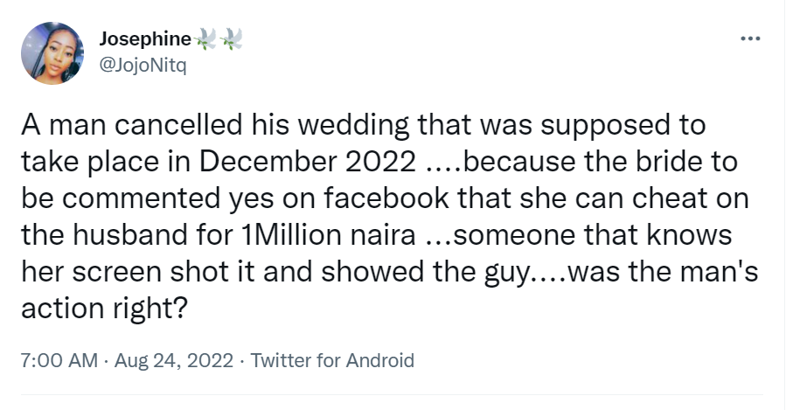Open the tweet's three-dot More options menu
Image resolution: width=786 pixels, height=410 pixels.
click(750, 39)
